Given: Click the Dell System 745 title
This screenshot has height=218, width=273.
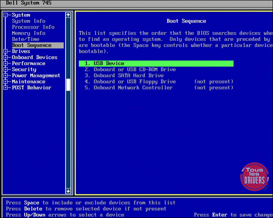Looking at the screenshot, I should coord(29,3).
